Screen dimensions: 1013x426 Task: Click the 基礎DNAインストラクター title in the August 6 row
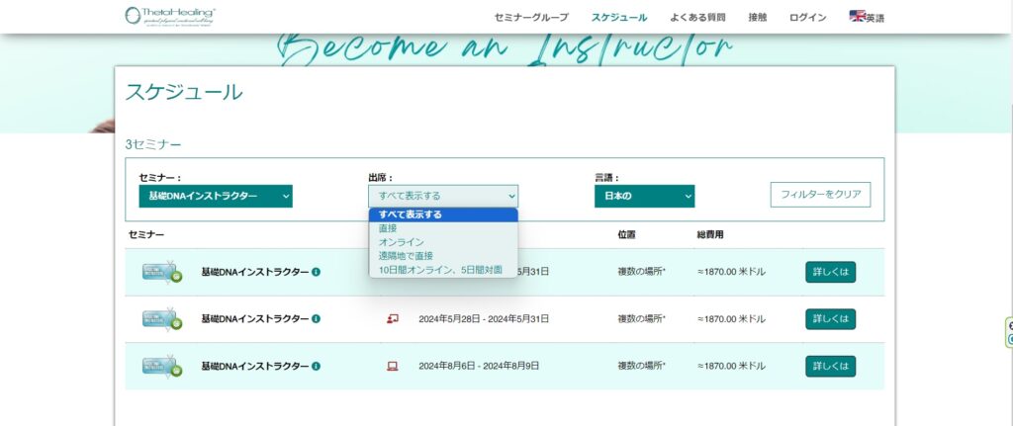pyautogui.click(x=255, y=366)
